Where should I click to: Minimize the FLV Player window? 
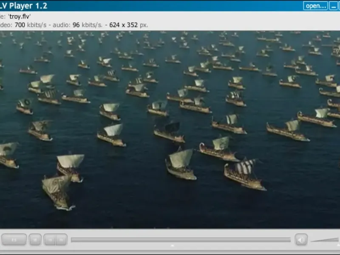(x=333, y=6)
